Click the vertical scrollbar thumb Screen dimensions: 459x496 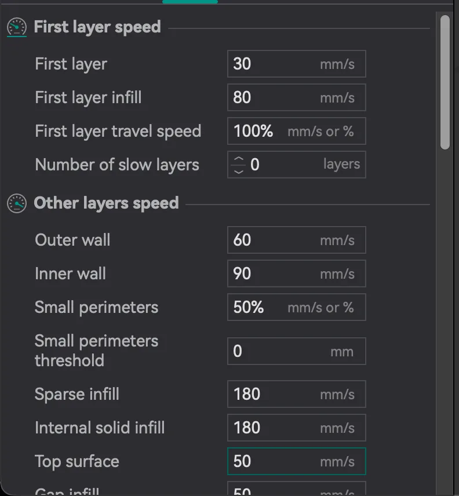point(445,82)
